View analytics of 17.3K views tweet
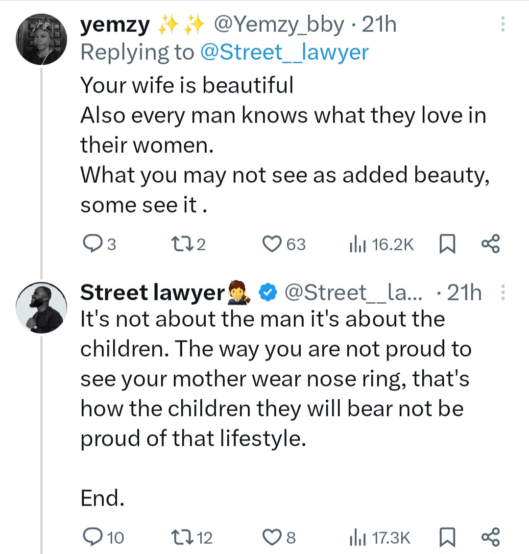Viewport: 529px width, 554px height. [x=358, y=537]
